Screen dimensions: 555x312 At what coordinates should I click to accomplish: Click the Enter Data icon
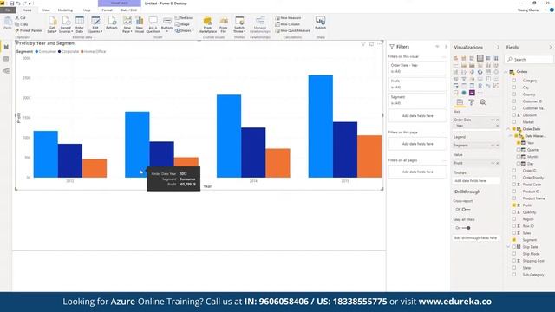80,24
